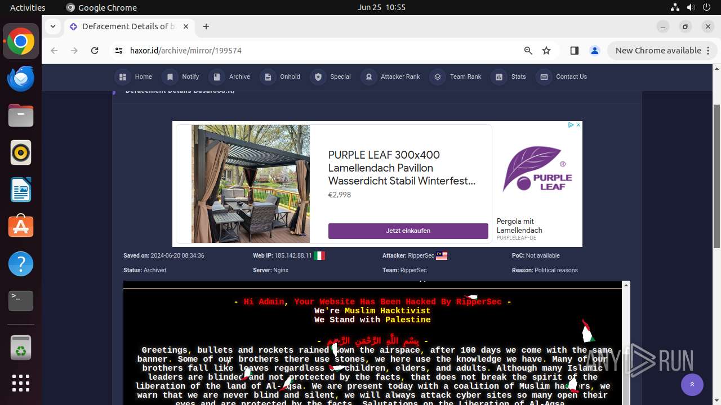Open the Chrome profile avatar

point(595,51)
